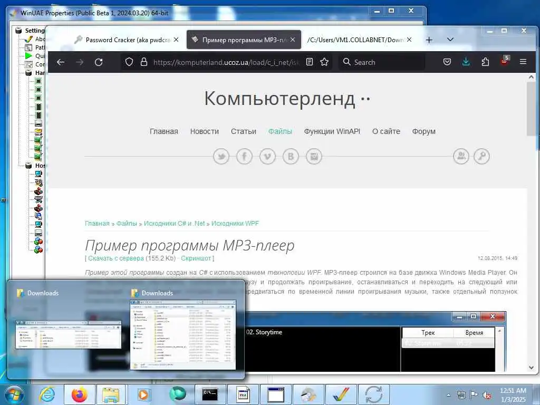Click the Firefox URL address field
This screenshot has height=405, width=540.
click(x=226, y=62)
